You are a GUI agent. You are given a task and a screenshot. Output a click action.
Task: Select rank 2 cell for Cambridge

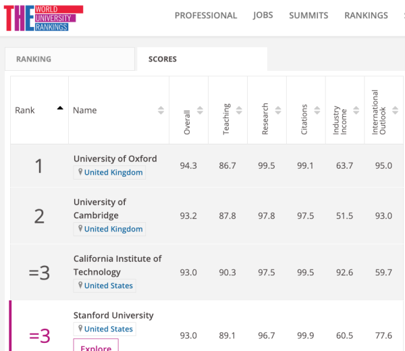[x=39, y=216]
